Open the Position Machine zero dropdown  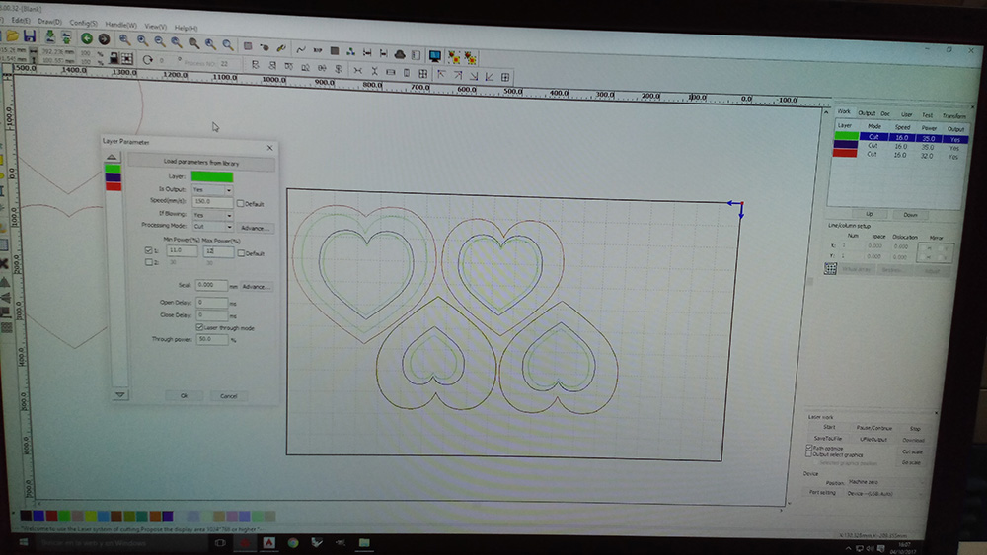(883, 482)
